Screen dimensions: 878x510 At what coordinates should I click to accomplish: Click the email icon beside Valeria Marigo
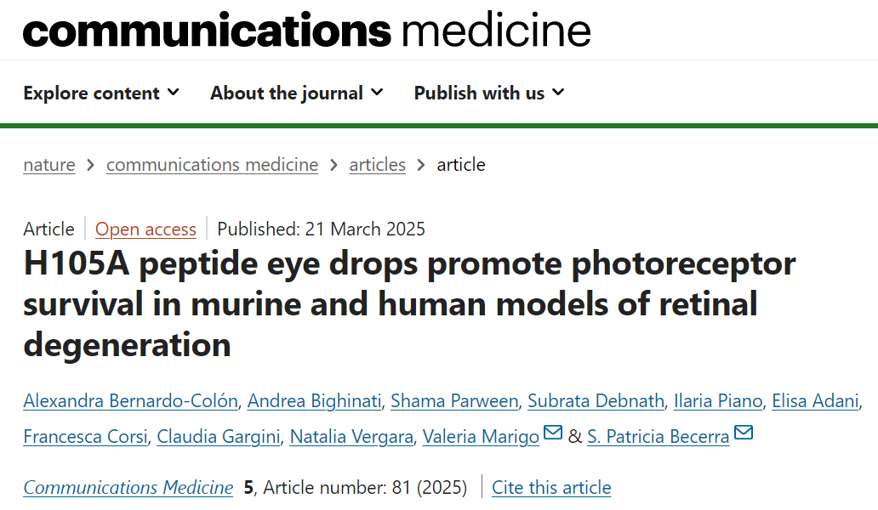[x=553, y=434]
